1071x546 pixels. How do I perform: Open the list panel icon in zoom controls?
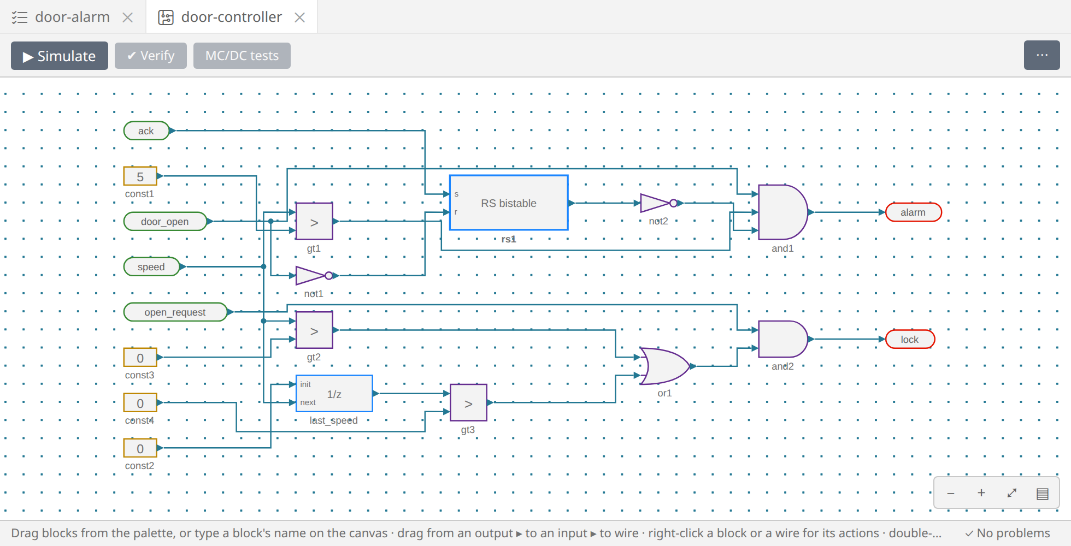1043,493
